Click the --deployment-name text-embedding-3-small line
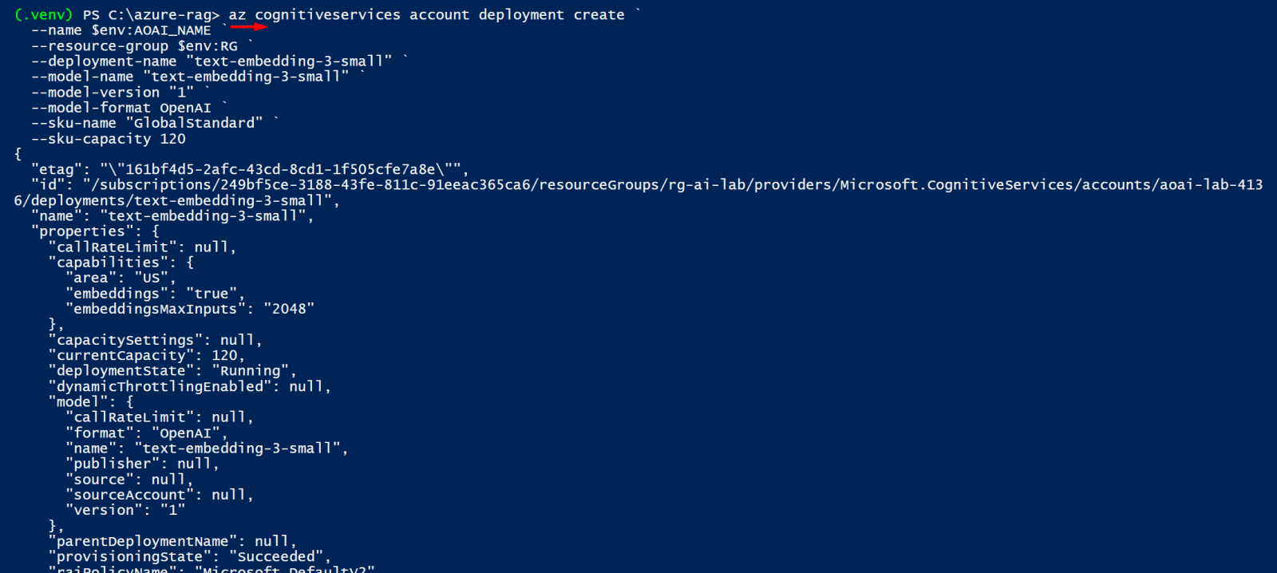This screenshot has height=573, width=1277. 212,61
